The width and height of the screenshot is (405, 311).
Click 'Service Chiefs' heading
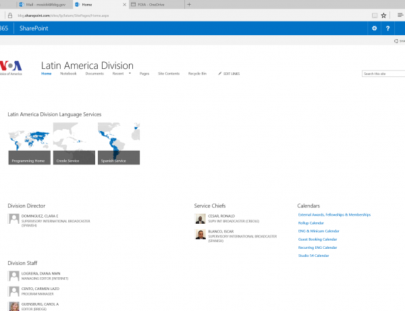coord(210,206)
